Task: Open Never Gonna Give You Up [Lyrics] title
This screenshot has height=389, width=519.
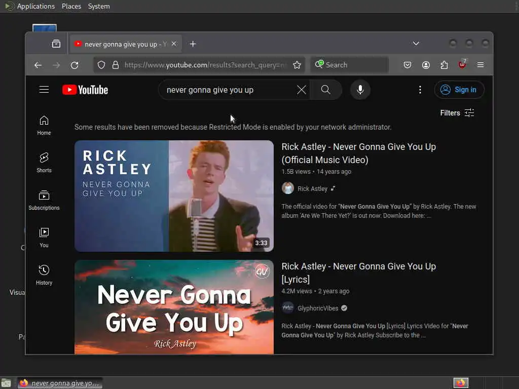Action: pyautogui.click(x=358, y=273)
